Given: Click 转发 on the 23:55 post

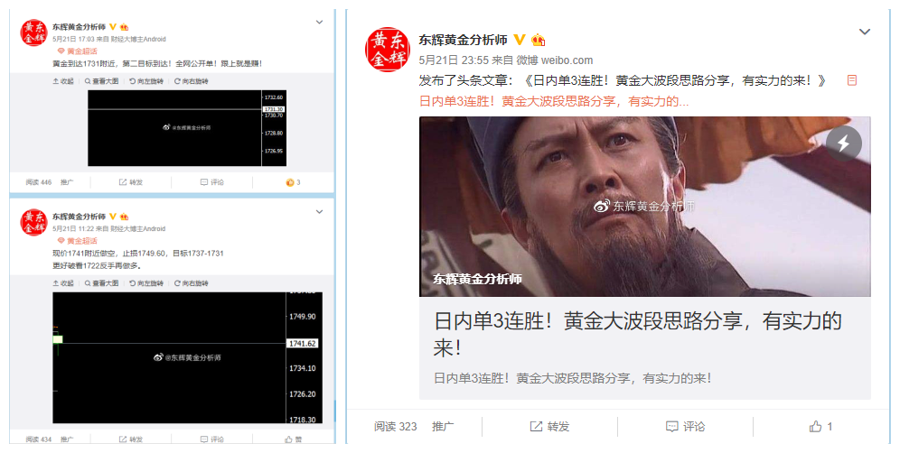Looking at the screenshot, I should pos(550,426).
